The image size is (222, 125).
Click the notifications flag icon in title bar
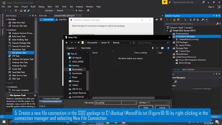[164, 2]
